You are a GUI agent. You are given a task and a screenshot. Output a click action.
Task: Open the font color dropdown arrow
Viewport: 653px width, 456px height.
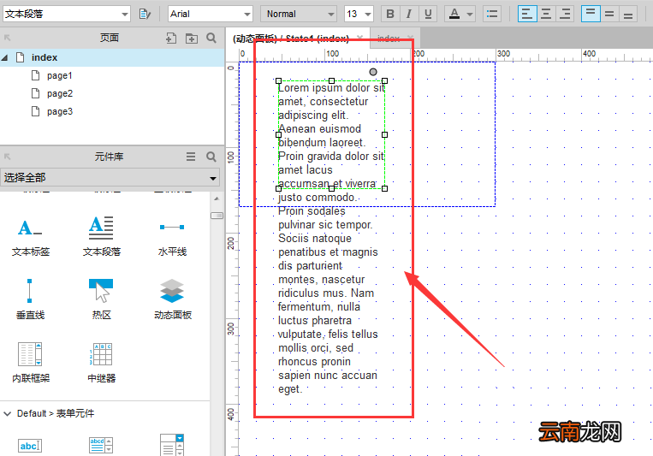(470, 15)
